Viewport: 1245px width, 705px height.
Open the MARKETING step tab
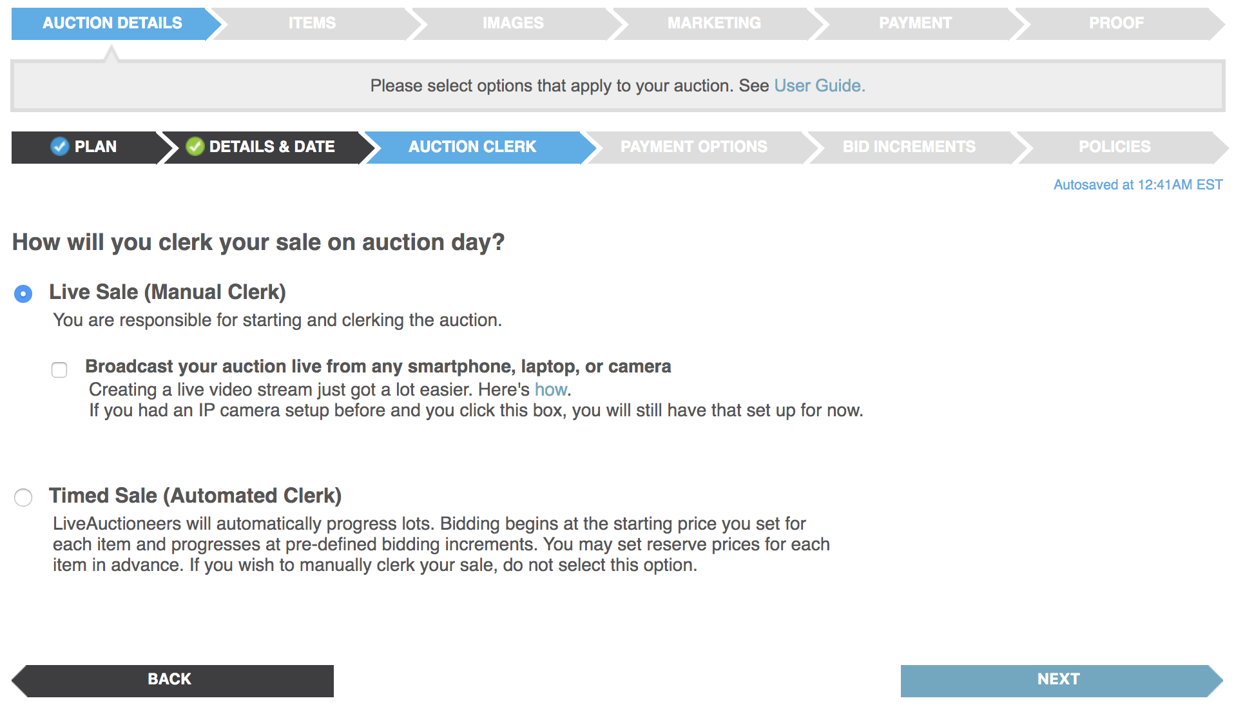click(x=714, y=23)
